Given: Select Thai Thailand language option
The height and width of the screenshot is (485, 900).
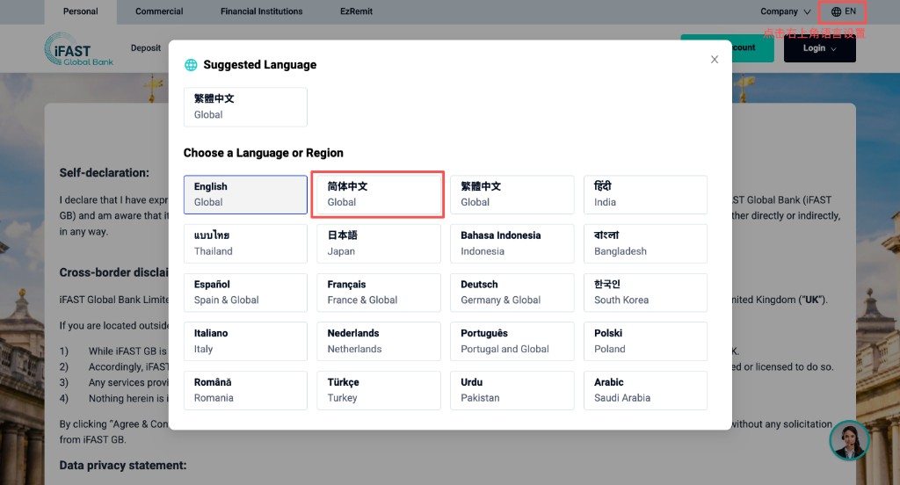Looking at the screenshot, I should tap(245, 243).
